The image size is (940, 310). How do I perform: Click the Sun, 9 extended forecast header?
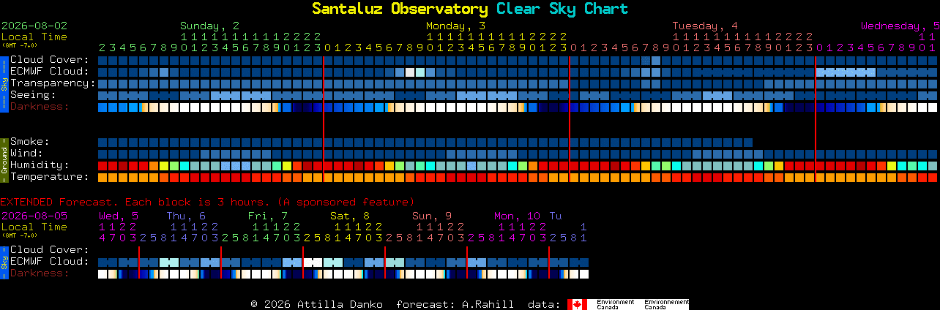click(x=432, y=216)
